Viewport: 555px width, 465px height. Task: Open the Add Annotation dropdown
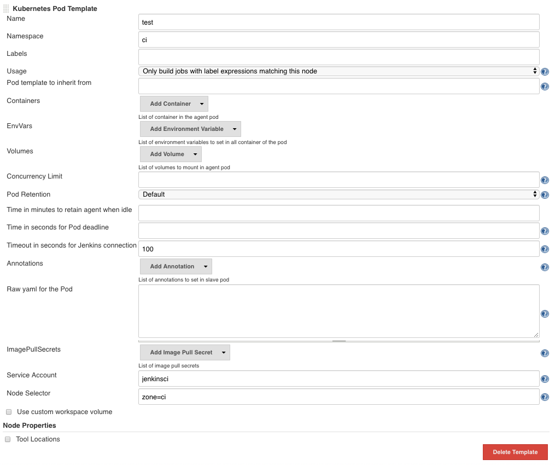click(x=176, y=267)
